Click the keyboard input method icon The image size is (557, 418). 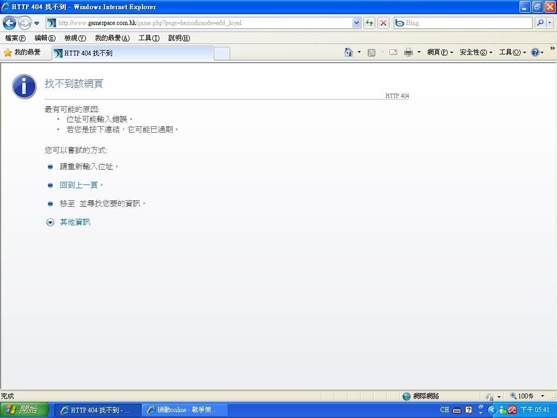pyautogui.click(x=457, y=410)
